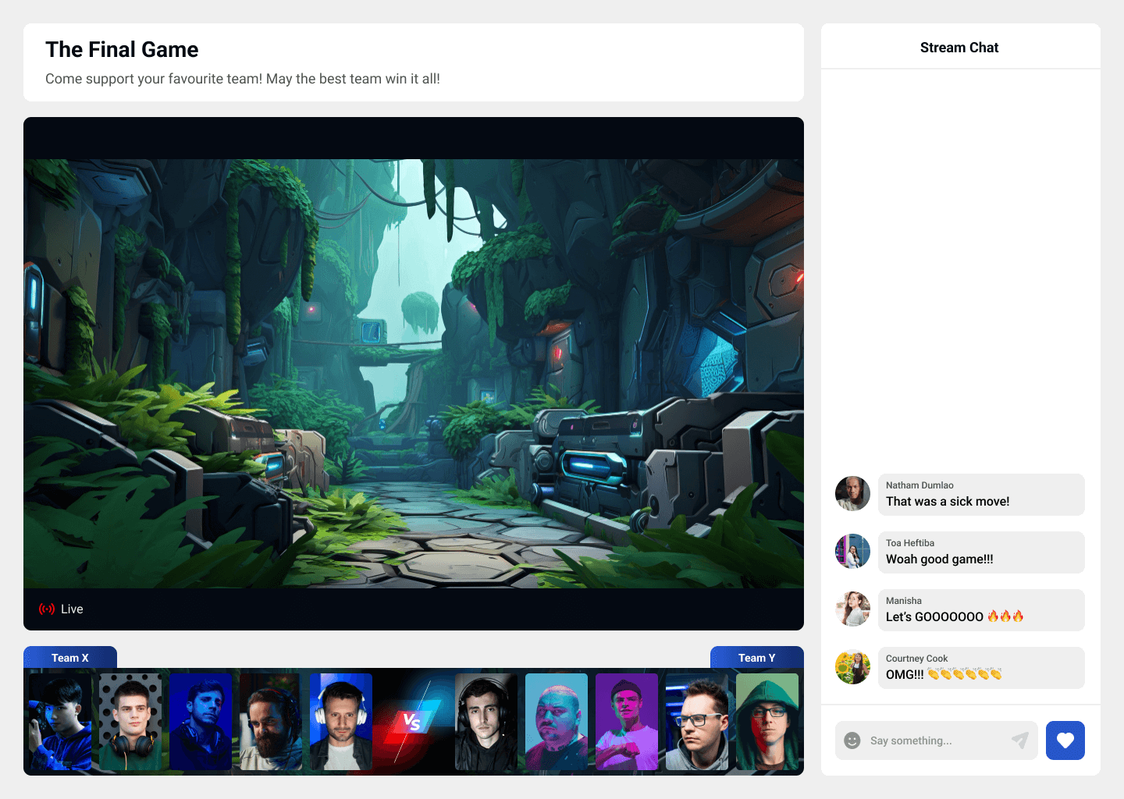Select the Team X tab
The image size is (1124, 799).
[70, 658]
